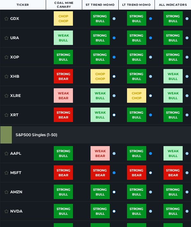Click XHB Coal Mine Canary Strong Bear cell
This screenshot has width=191, height=227.
63,76
